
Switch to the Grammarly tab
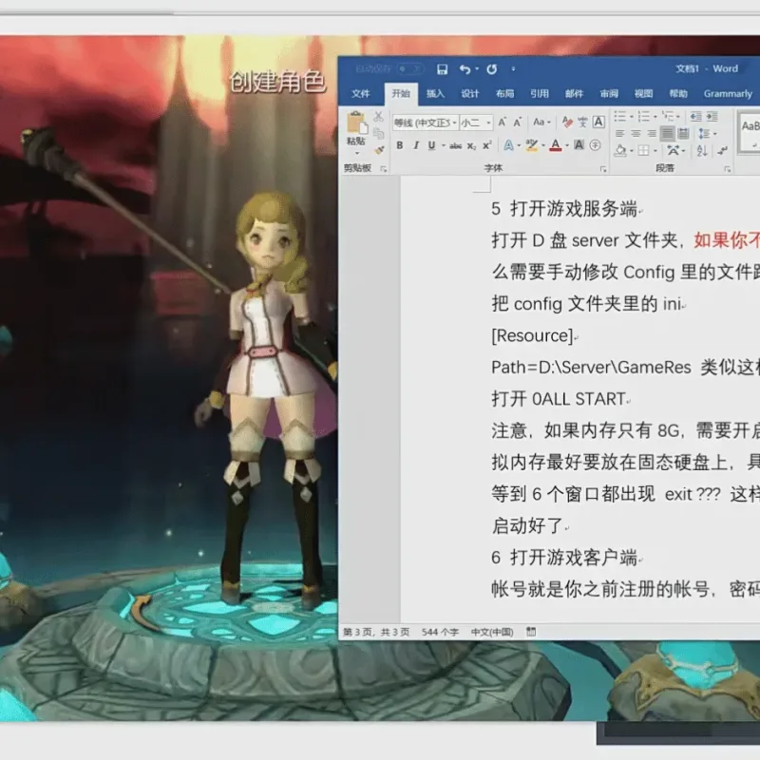coord(728,93)
